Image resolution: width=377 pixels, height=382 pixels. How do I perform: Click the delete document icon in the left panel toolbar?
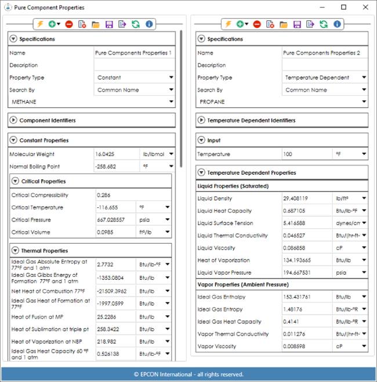tap(82, 24)
